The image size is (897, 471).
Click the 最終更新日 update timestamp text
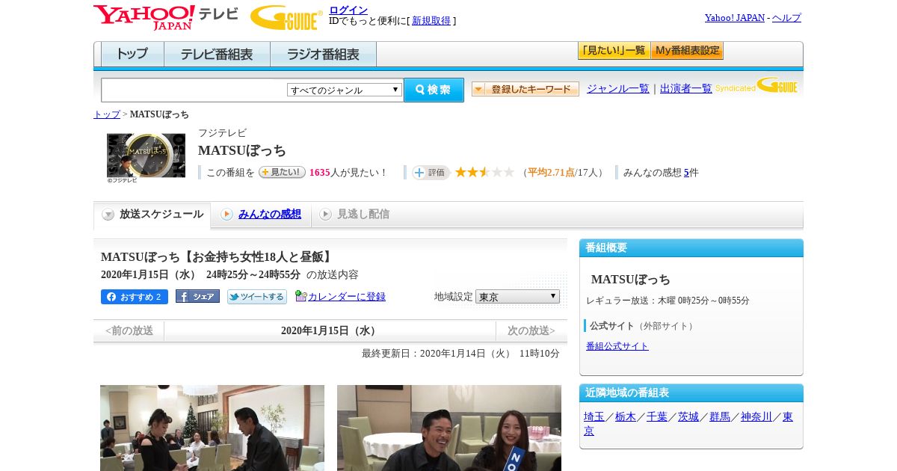click(x=460, y=354)
